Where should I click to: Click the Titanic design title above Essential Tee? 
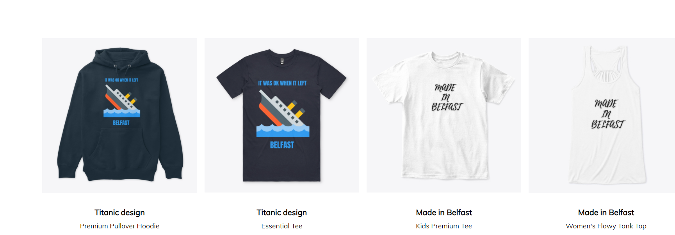coord(282,212)
